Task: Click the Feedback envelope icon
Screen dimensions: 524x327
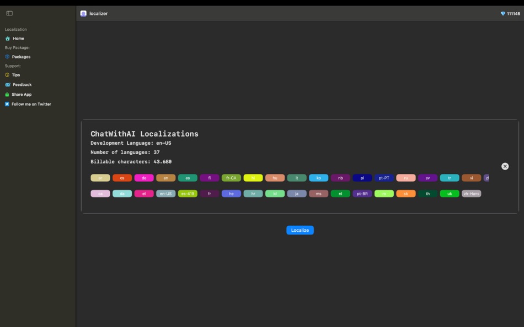Action: pos(8,85)
